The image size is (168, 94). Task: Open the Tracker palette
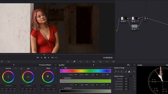click(87, 62)
